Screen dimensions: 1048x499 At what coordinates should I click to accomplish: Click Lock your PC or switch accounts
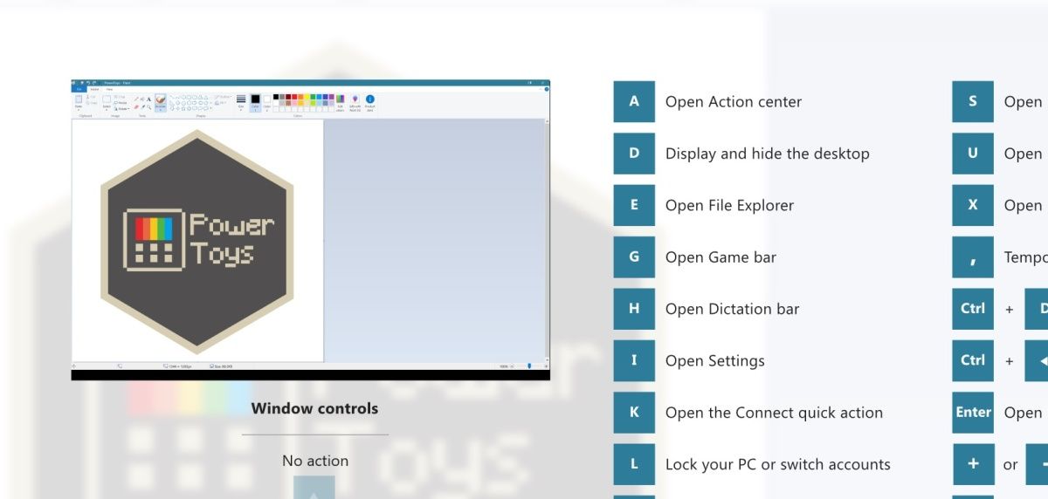click(x=777, y=465)
